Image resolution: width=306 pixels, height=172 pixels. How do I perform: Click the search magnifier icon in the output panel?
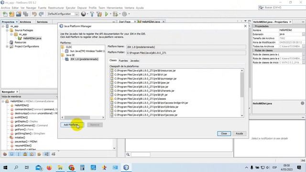[x=128, y=154]
